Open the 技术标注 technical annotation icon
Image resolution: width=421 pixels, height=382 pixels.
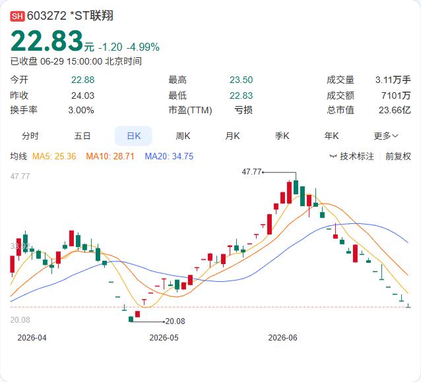[333, 156]
